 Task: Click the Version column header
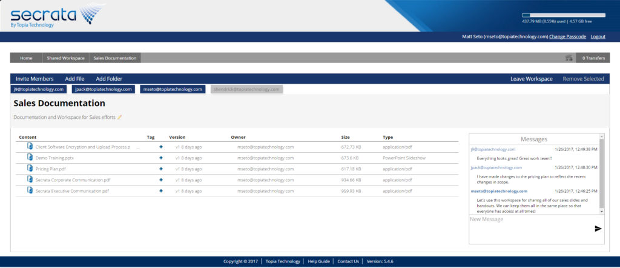[x=177, y=138]
